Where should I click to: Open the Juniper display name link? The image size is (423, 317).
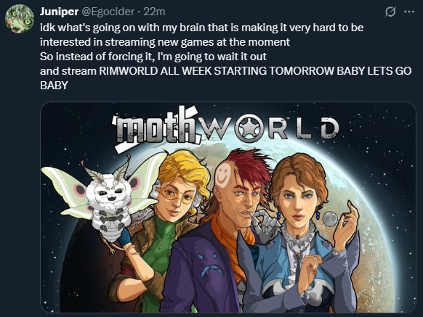click(59, 12)
